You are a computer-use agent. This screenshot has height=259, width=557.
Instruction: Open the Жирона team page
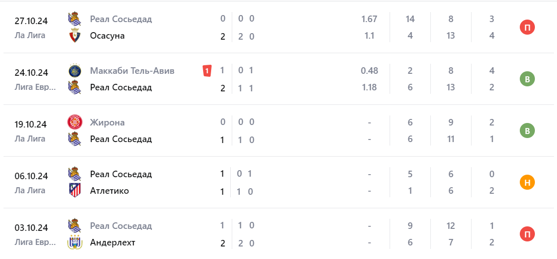(107, 122)
